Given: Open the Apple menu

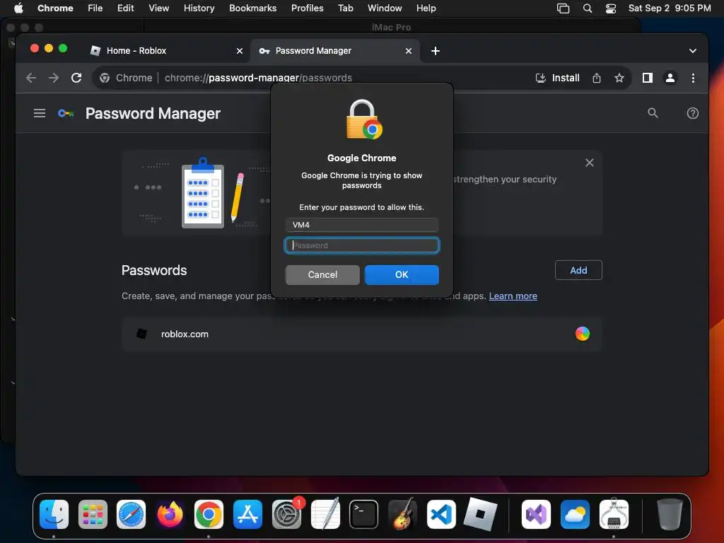Looking at the screenshot, I should tap(18, 8).
